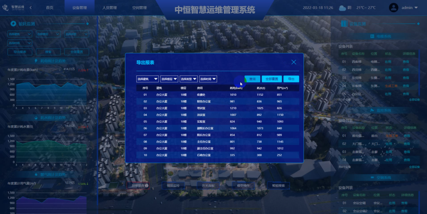This screenshot has height=214, width=427.
Task: Click 查看 for 西客梯 in the elevator list
Action: point(406,62)
